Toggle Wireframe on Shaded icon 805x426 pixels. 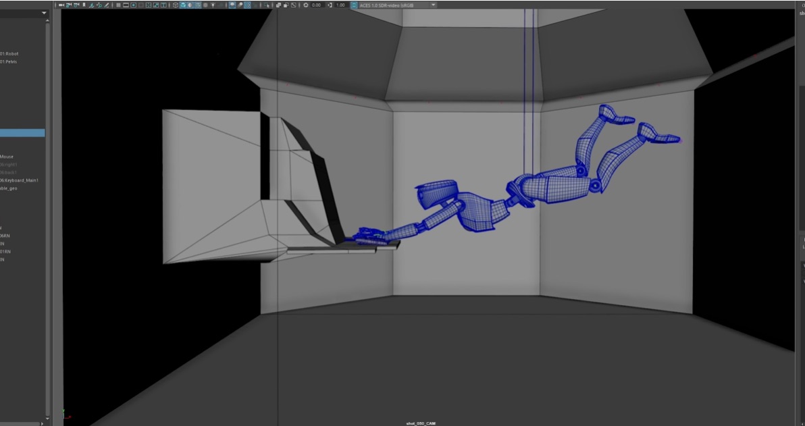pyautogui.click(x=198, y=5)
